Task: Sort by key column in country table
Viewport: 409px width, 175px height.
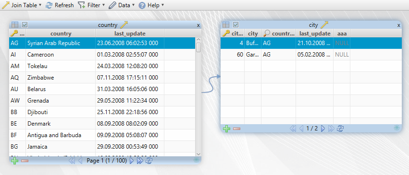Action: click(17, 33)
